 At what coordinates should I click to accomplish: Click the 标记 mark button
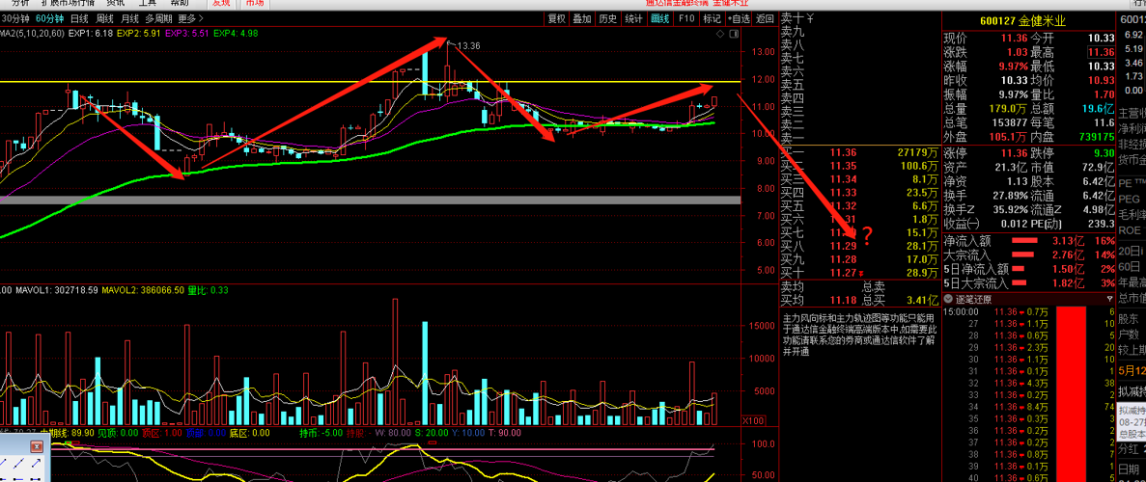point(712,19)
